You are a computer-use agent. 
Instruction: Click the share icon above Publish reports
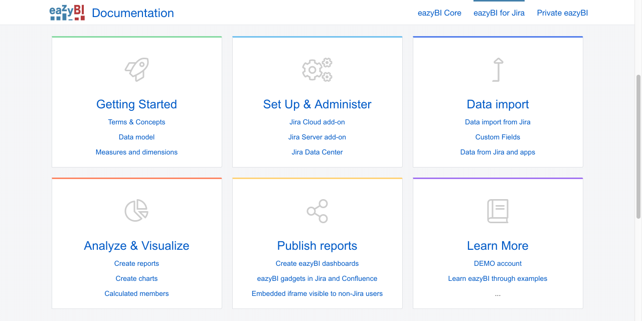[317, 211]
